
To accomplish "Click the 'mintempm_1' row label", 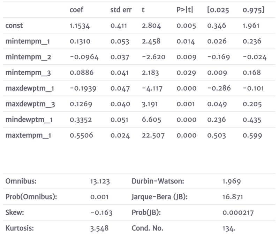I will coord(28,41).
